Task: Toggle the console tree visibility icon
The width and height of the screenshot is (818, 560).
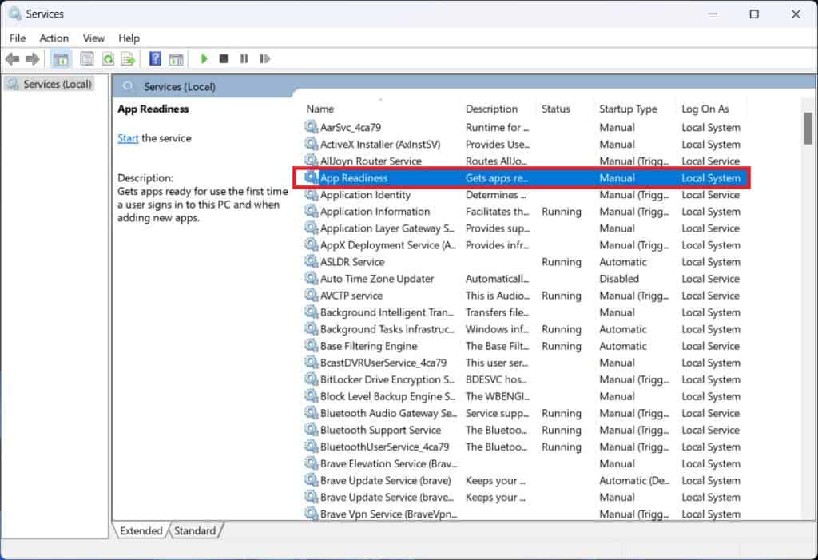Action: pyautogui.click(x=61, y=58)
